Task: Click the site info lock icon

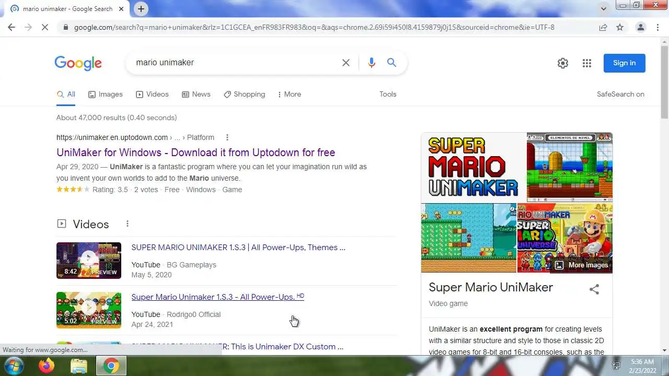Action: tap(65, 27)
